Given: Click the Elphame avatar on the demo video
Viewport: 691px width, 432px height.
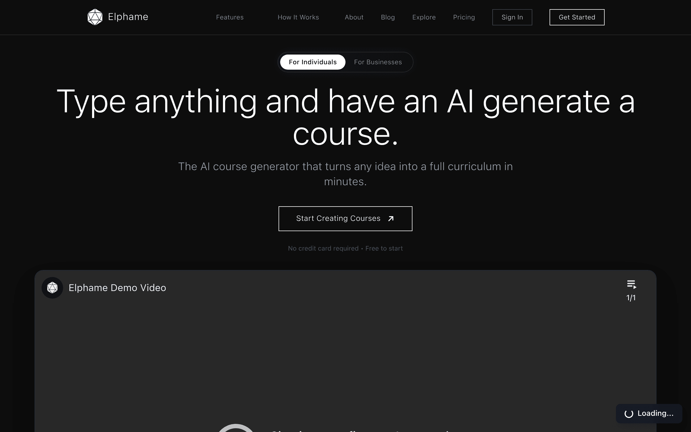Looking at the screenshot, I should point(52,288).
